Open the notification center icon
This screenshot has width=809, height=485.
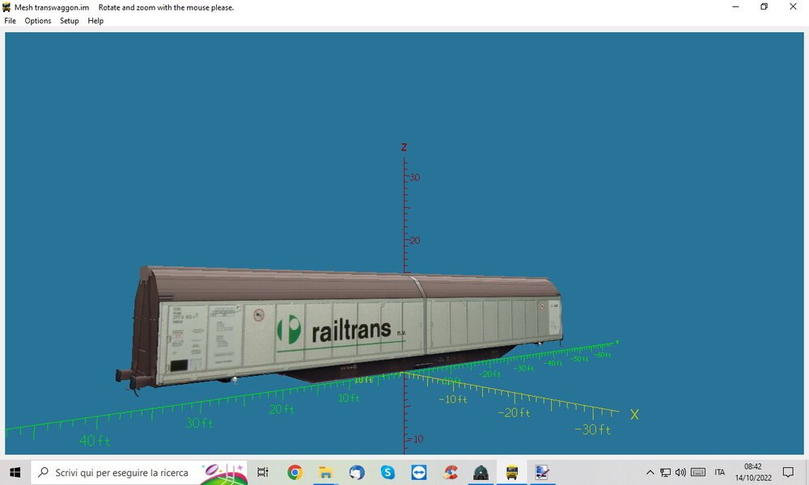(x=788, y=472)
